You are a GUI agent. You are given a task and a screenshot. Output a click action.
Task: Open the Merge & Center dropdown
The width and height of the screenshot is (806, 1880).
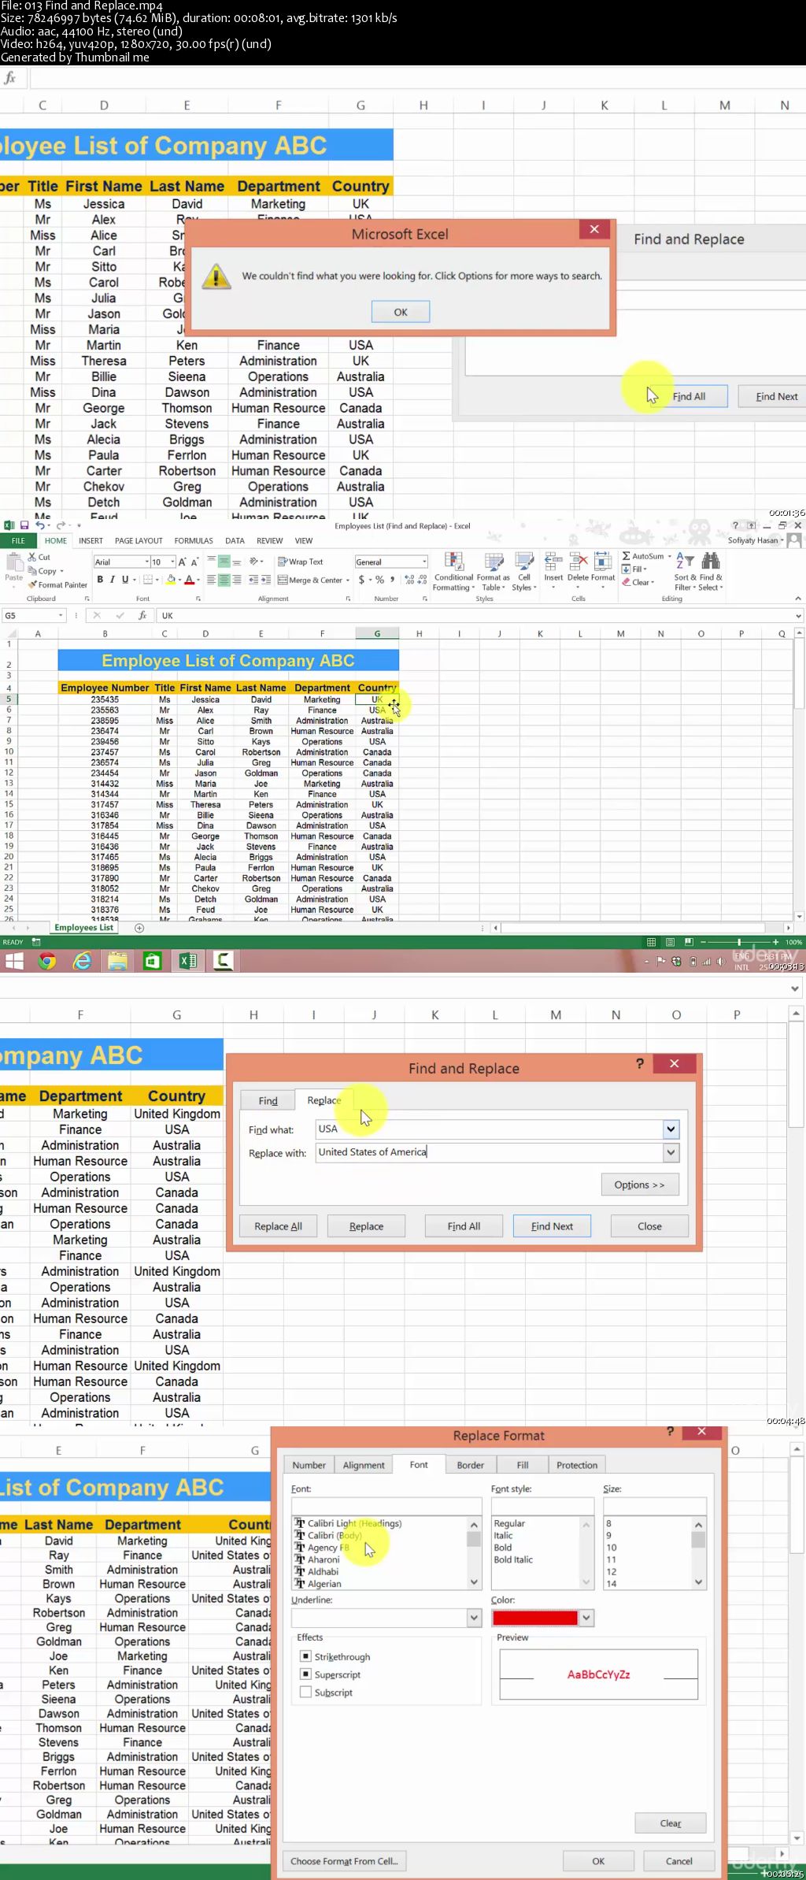[x=348, y=580]
